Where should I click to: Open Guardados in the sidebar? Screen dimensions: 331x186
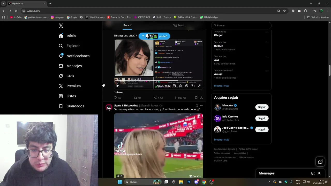pyautogui.click(x=71, y=106)
